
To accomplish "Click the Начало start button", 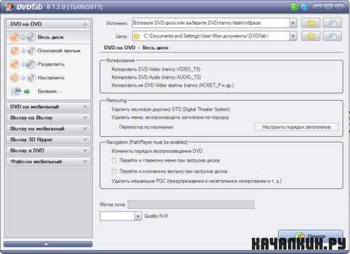I will coord(311,236).
